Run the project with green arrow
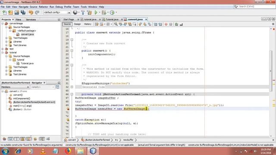The image size is (276, 155). click(96, 12)
